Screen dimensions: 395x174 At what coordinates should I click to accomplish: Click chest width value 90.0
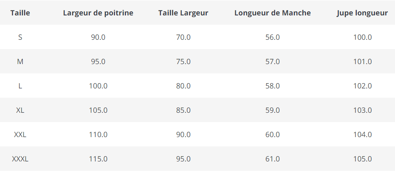tap(98, 37)
